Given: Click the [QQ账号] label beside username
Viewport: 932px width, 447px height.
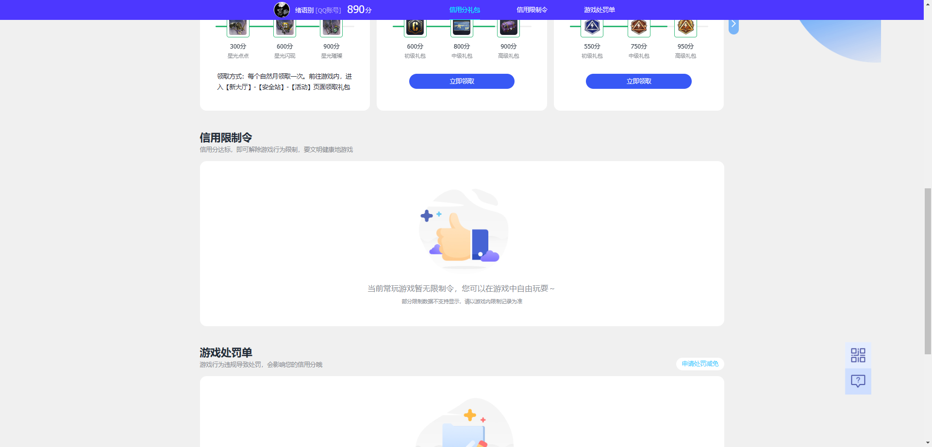Looking at the screenshot, I should click(x=328, y=10).
